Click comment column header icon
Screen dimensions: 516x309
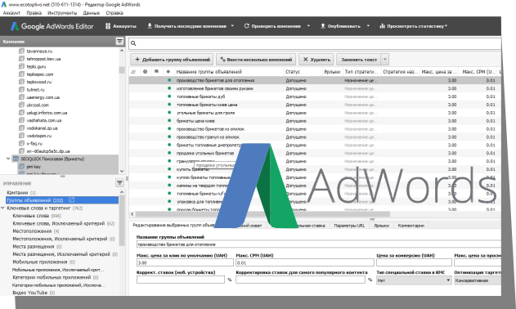point(157,71)
